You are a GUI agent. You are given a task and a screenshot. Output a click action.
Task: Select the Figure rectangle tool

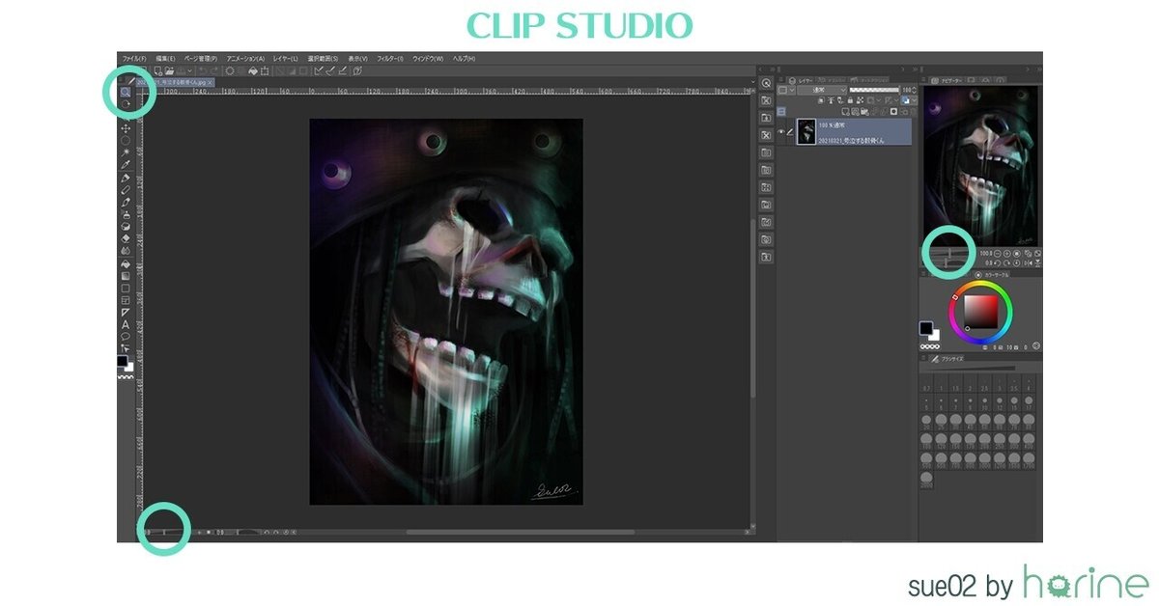(126, 288)
